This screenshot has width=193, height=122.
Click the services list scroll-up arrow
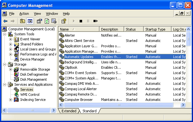pyautogui.click(x=188, y=29)
